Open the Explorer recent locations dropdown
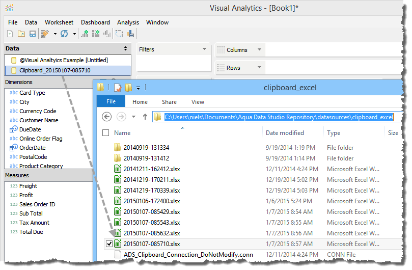This screenshot has width=412, height=270. pos(133,117)
